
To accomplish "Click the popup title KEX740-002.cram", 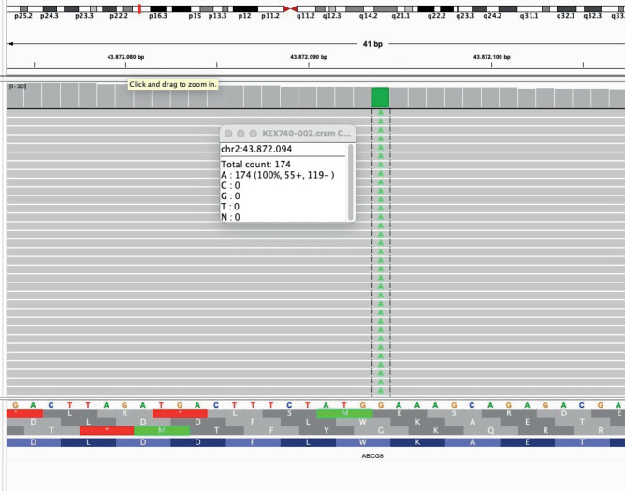I will pyautogui.click(x=304, y=135).
